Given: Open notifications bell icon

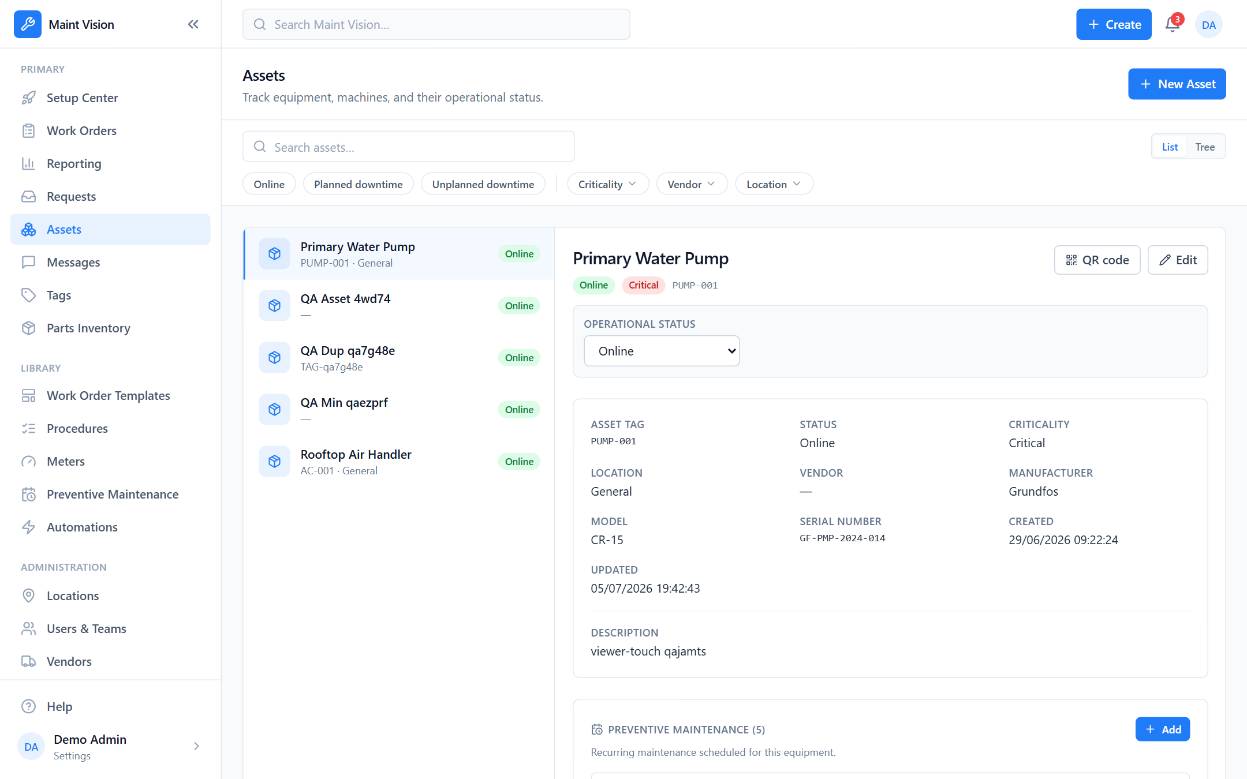Looking at the screenshot, I should coord(1173,24).
